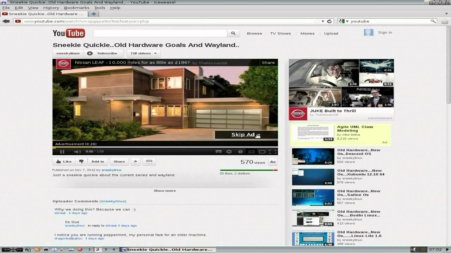Bookmark page with star icon
451x253 pixels.
(x=317, y=21)
